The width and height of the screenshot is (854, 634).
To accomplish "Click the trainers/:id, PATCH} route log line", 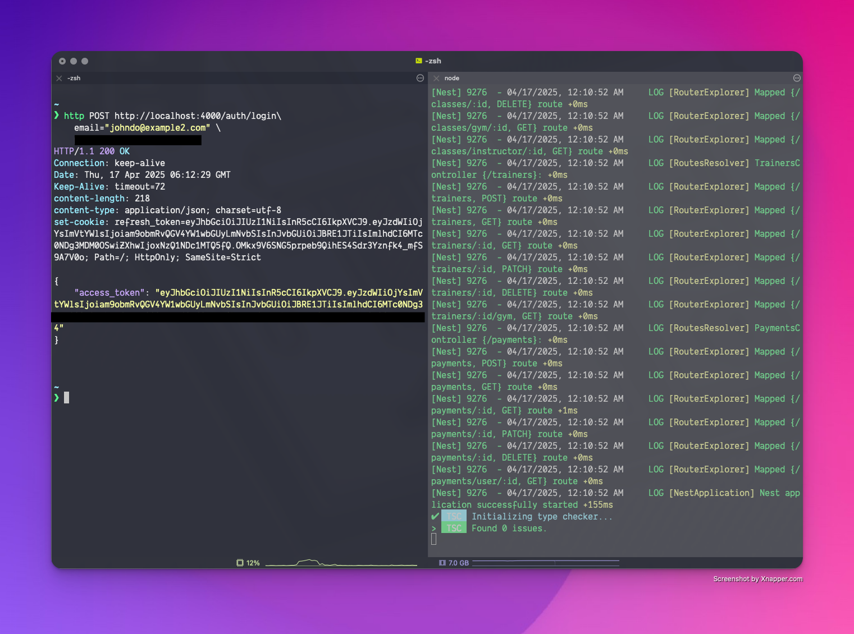I will (x=509, y=269).
